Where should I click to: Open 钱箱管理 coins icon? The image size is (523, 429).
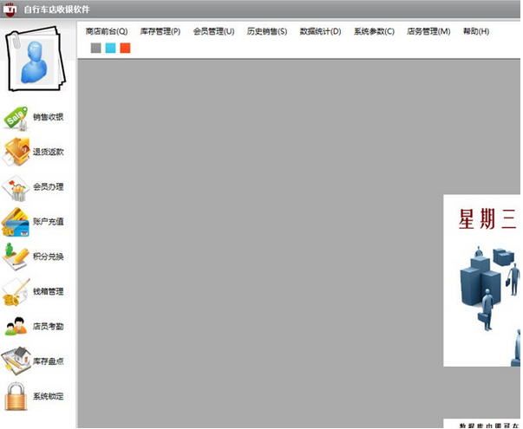pos(16,292)
